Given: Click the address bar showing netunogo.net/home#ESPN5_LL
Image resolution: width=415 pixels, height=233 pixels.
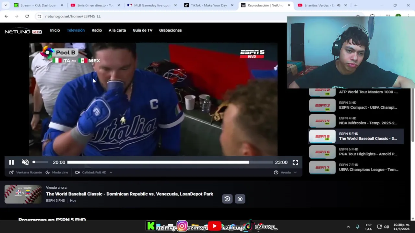Looking at the screenshot, I should (x=73, y=16).
